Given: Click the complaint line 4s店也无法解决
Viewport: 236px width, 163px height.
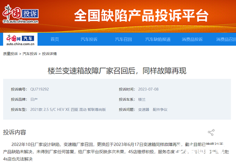Looking at the screenshot, I should 18,159.
